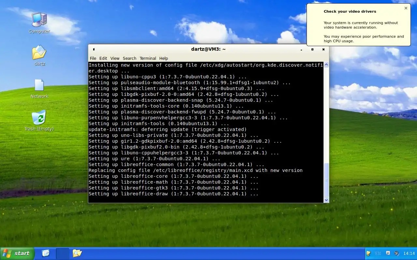This screenshot has height=260, width=417.
Task: Click 'Replacing config file' main.xcd line
Action: point(195,170)
